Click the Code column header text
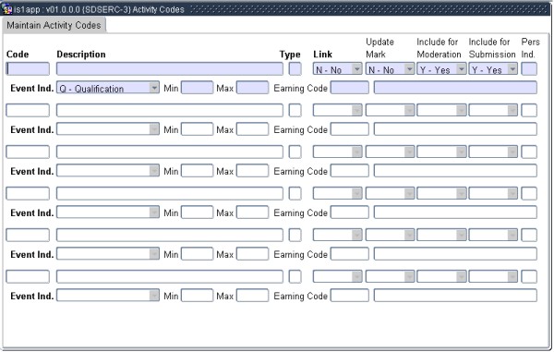The image size is (554, 352). [x=18, y=55]
